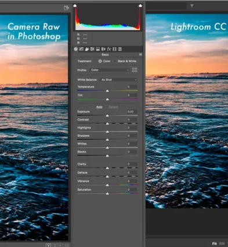Click the Fit zoom option in Lightroom
228x247 pixels.
pos(215,244)
